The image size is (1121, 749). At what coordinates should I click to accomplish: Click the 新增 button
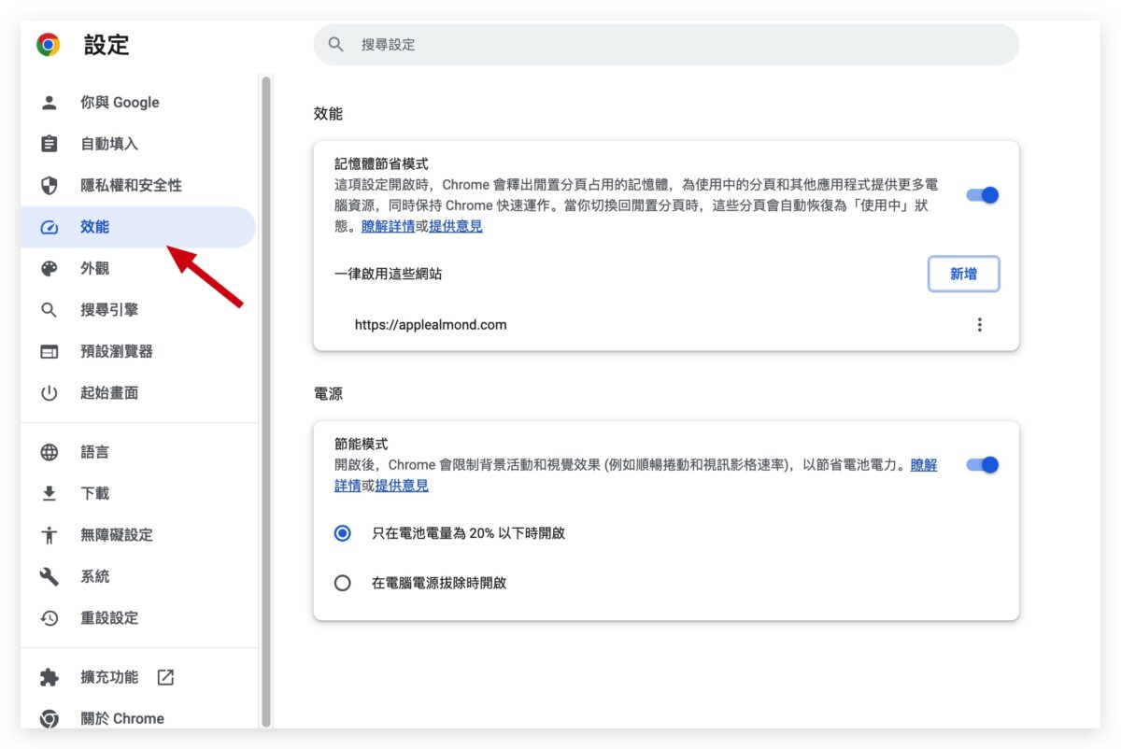(964, 275)
